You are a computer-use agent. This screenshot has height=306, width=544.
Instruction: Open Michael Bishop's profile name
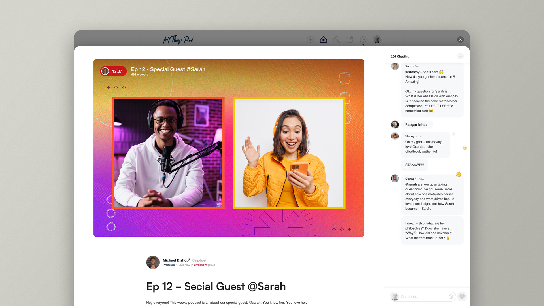pos(176,260)
